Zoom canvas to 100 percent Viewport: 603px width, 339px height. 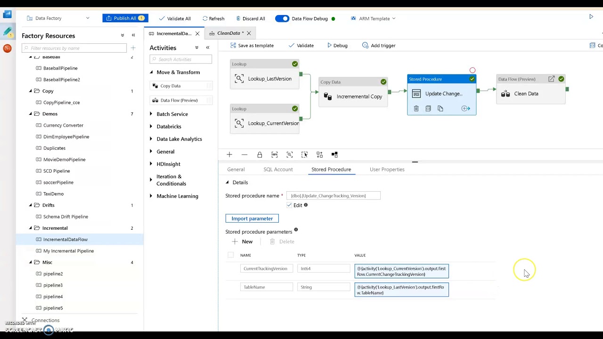point(275,154)
